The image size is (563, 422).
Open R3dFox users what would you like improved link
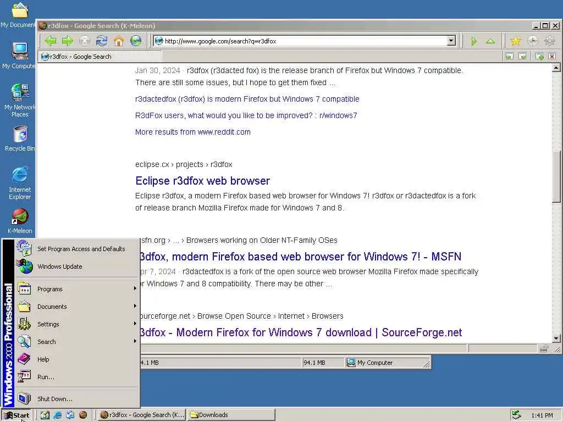(246, 115)
